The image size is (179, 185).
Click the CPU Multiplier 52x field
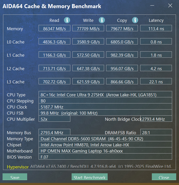(54, 119)
